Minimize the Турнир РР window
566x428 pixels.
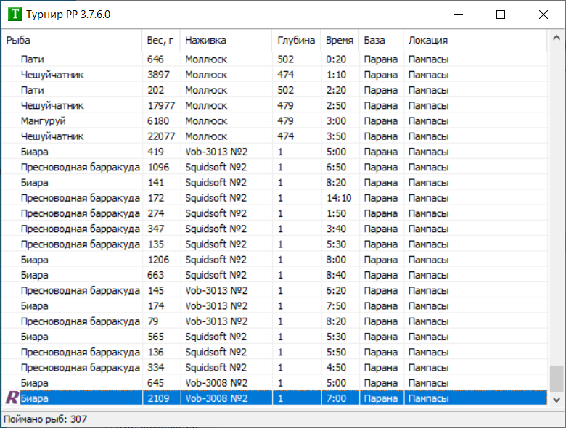(459, 15)
